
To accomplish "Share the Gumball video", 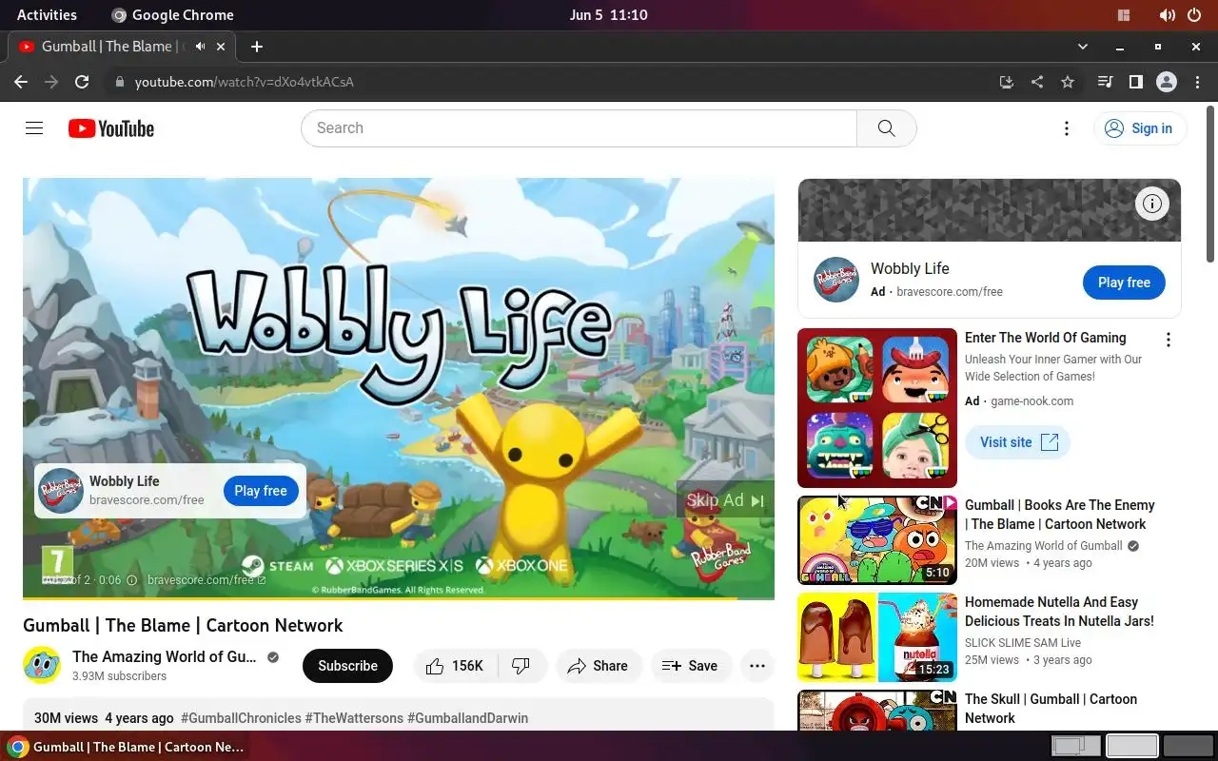I will pyautogui.click(x=599, y=666).
